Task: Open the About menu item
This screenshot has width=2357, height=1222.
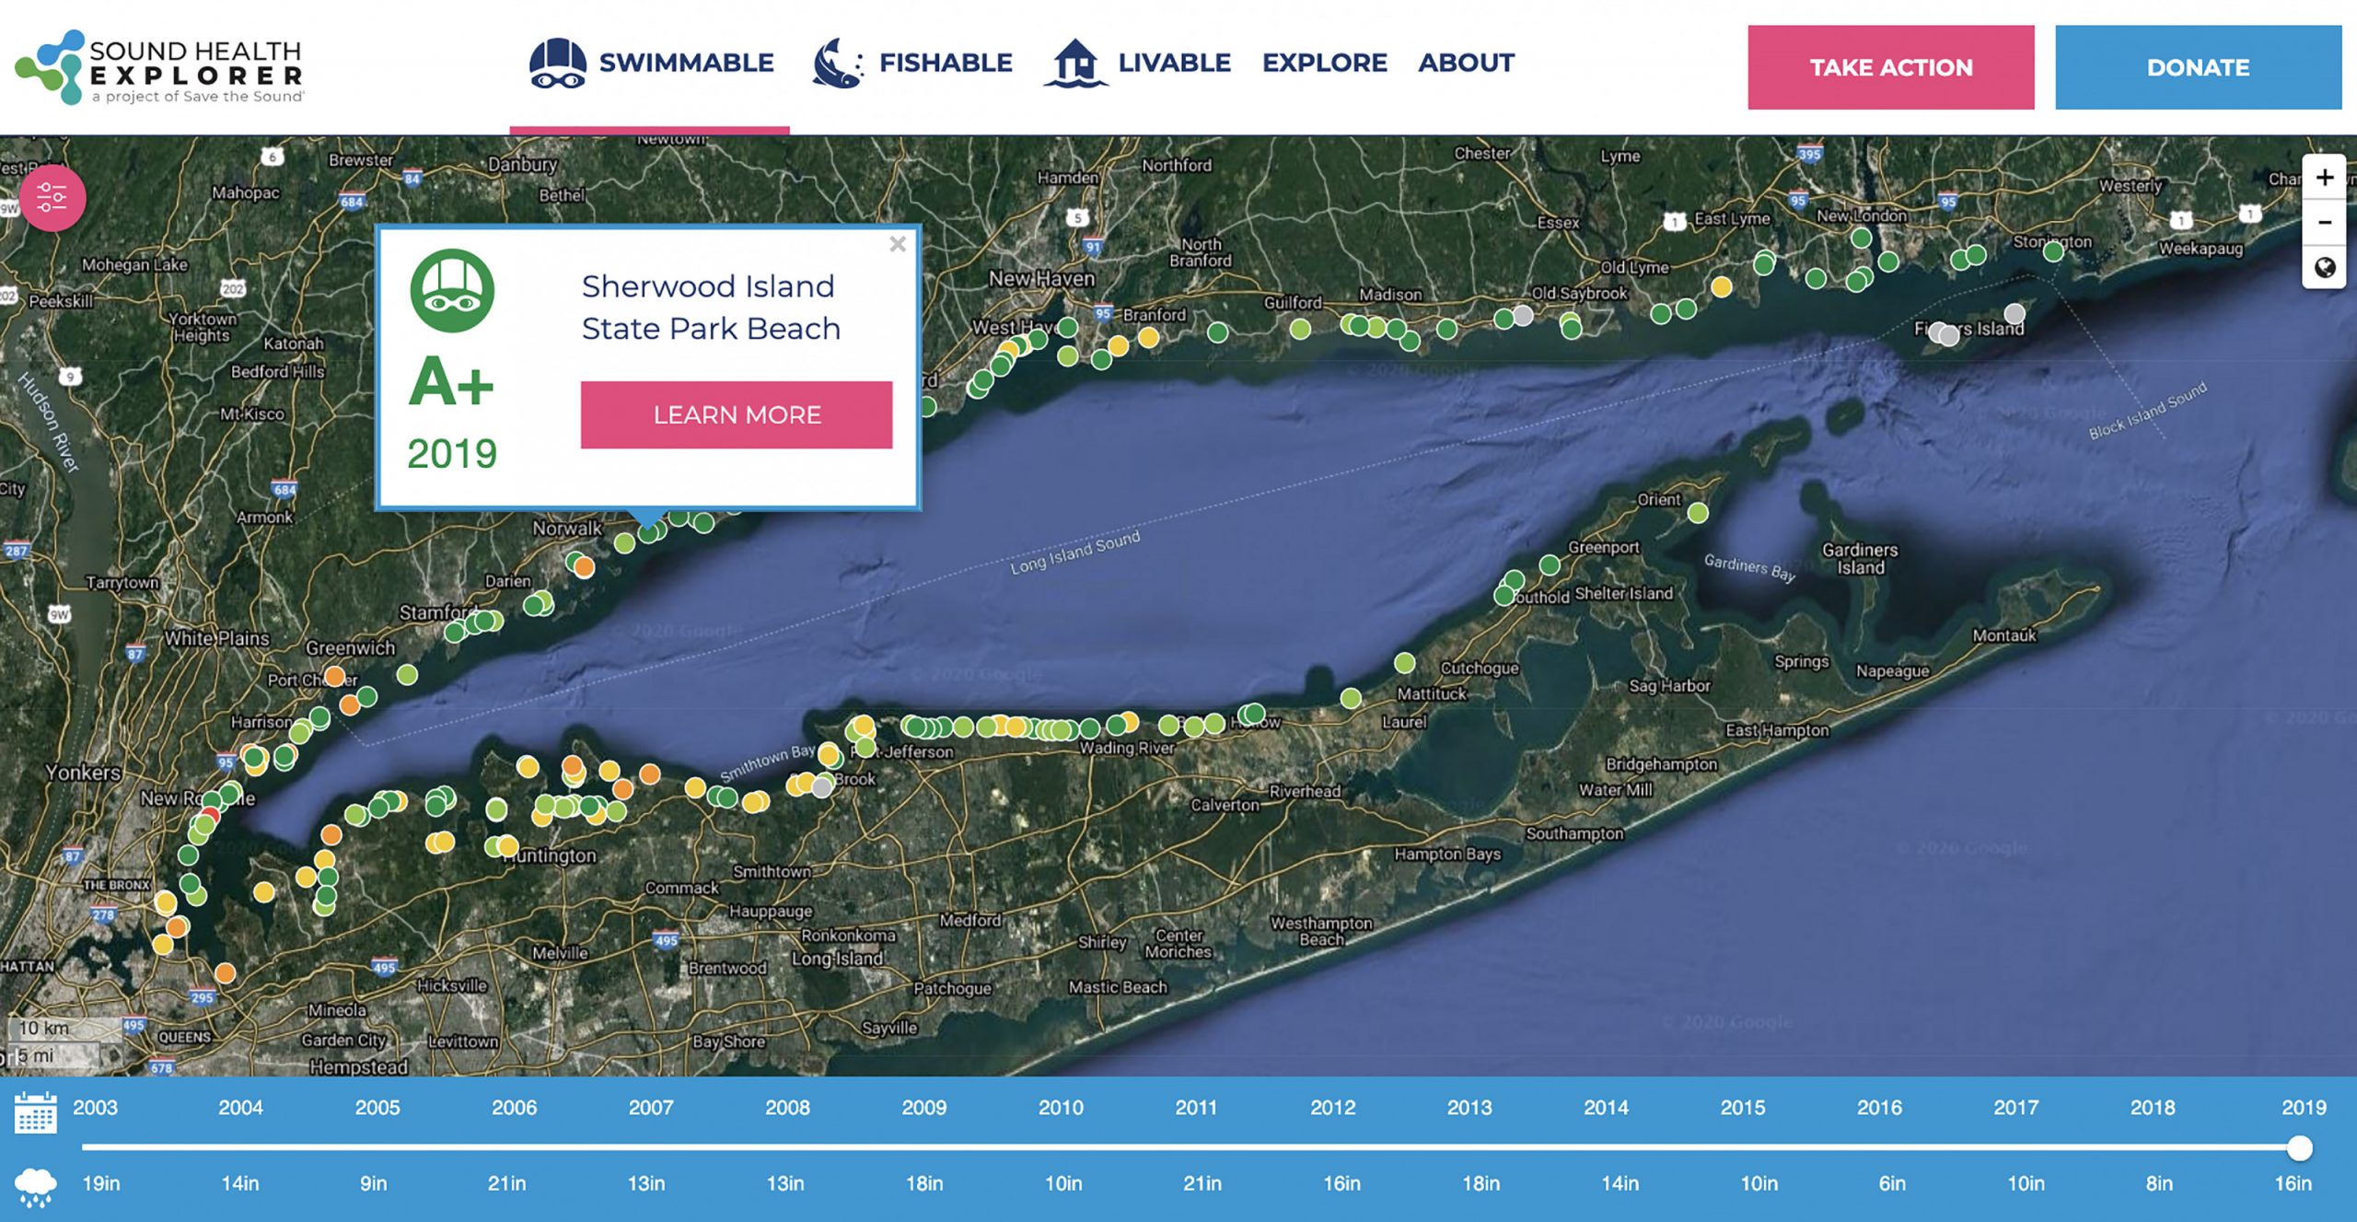Action: click(x=1466, y=64)
